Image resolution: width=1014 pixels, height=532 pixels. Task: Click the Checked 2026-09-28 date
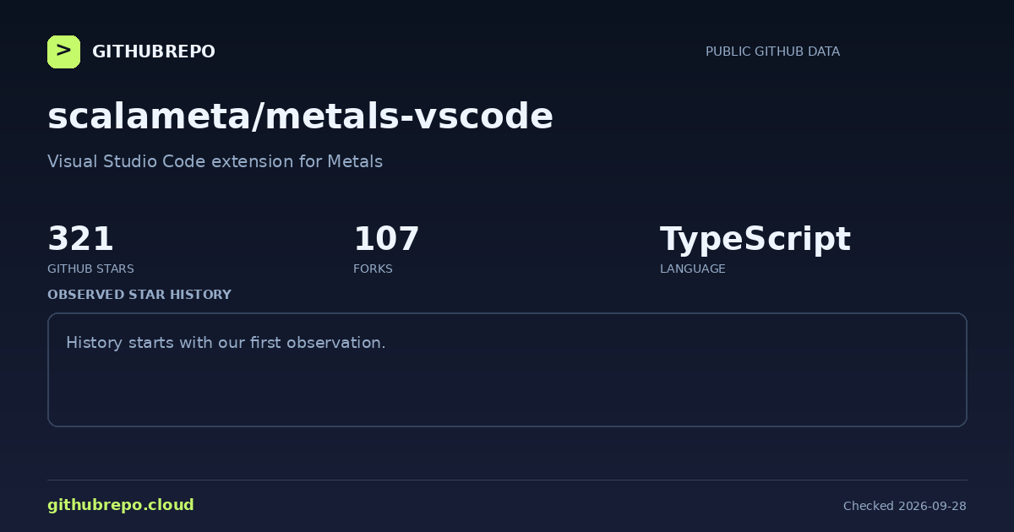click(904, 506)
